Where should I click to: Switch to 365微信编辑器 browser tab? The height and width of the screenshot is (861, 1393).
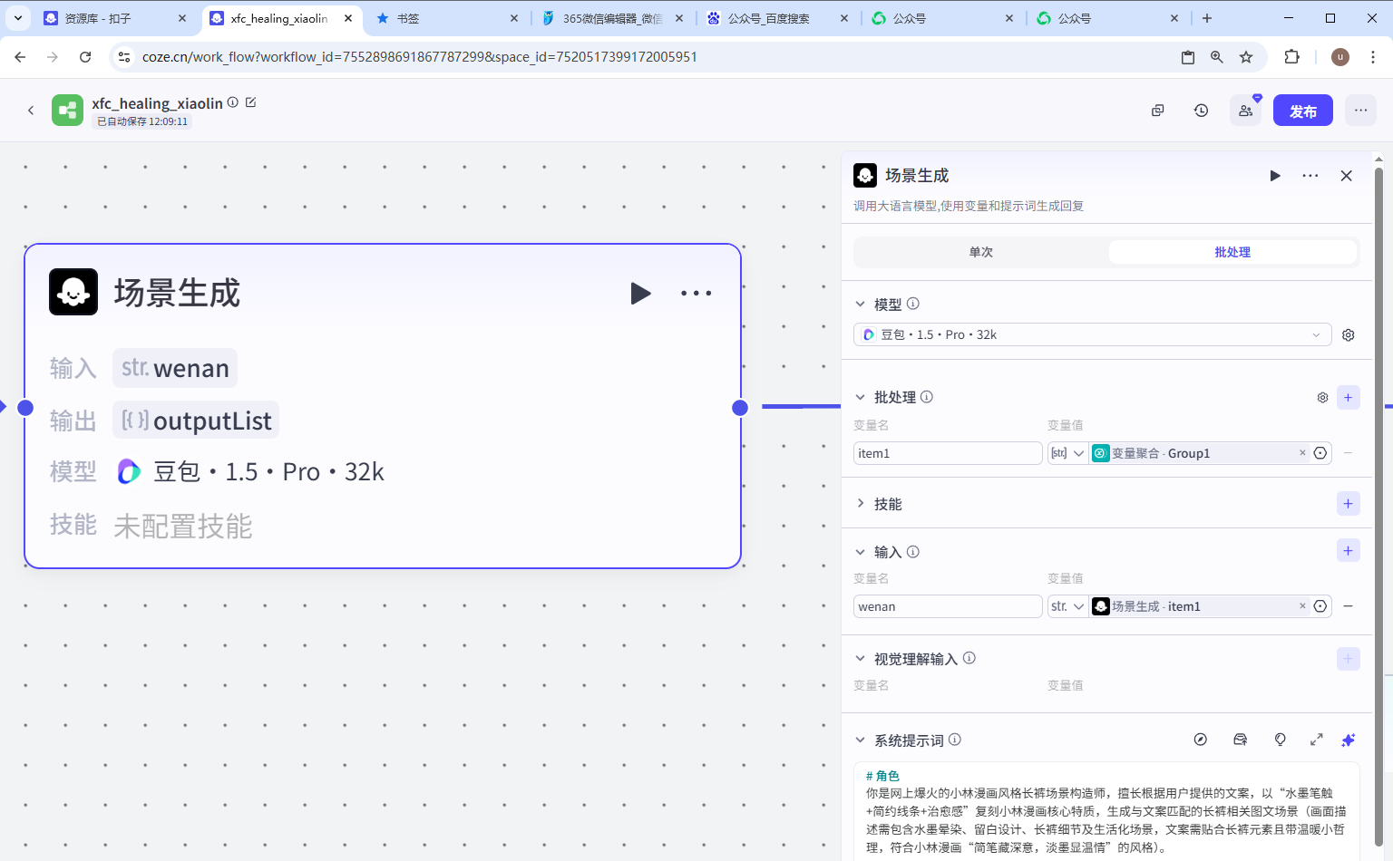point(611,18)
